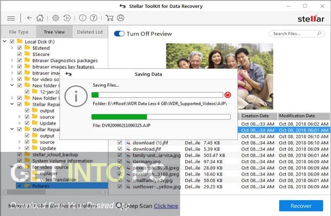Sort by Creation Date column header
This screenshot has height=216, width=331.
coord(258,116)
